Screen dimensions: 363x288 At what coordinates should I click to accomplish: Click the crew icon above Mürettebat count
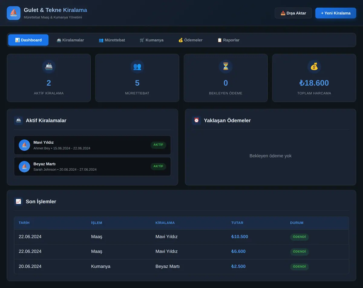point(137,67)
